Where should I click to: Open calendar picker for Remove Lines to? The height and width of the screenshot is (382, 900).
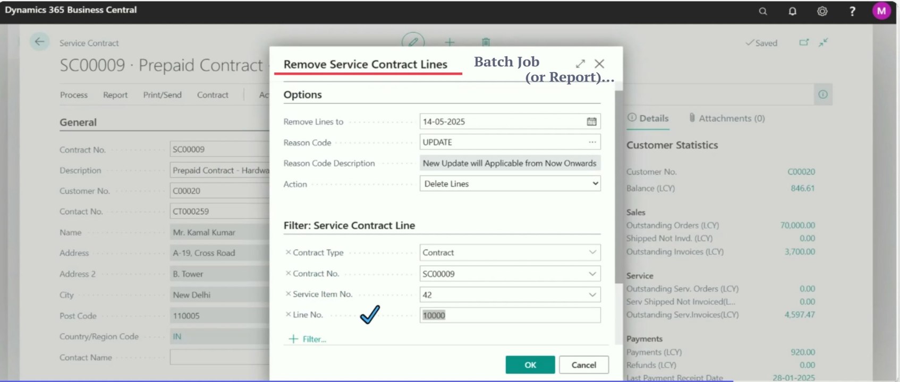click(591, 121)
